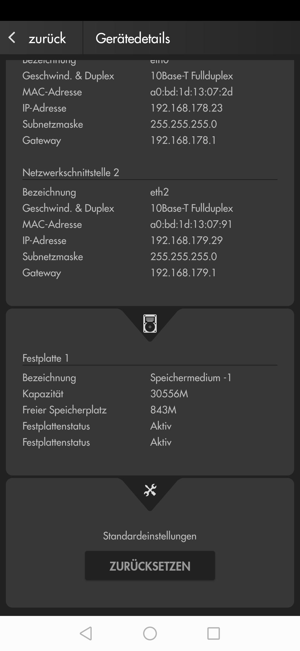Open recent apps with square icon
The width and height of the screenshot is (300, 651).
pyautogui.click(x=213, y=633)
